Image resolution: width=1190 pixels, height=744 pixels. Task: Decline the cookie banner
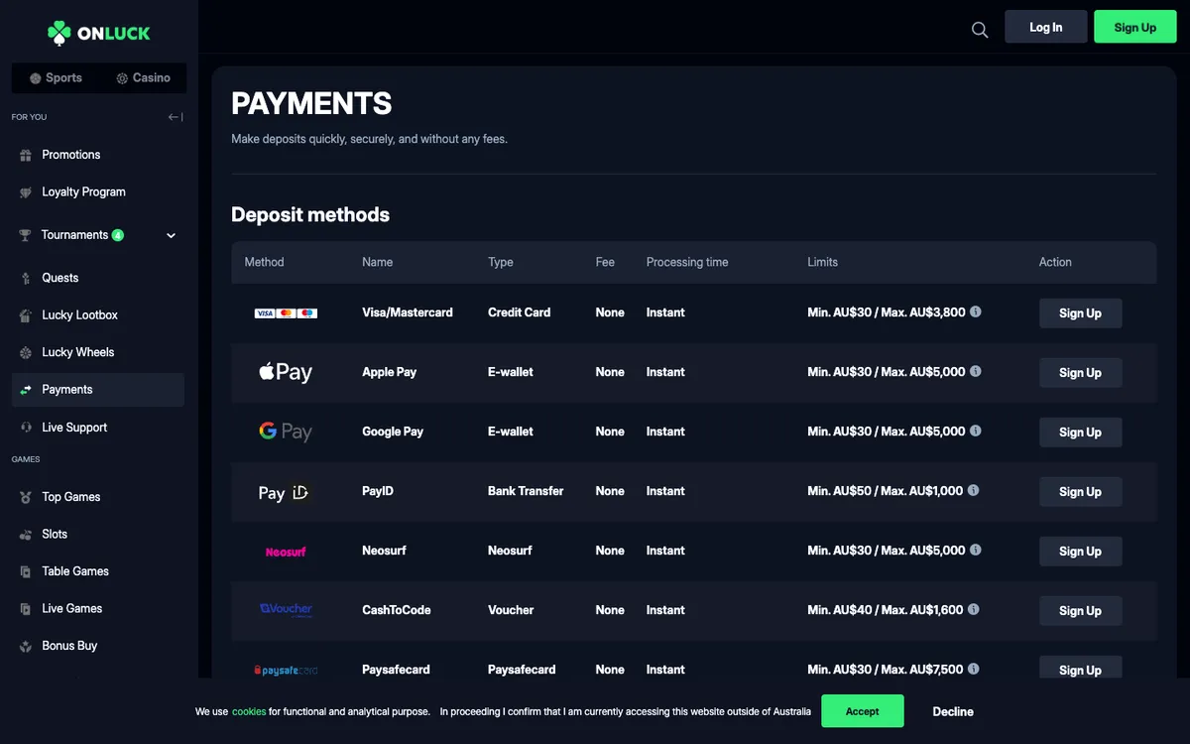tap(953, 711)
